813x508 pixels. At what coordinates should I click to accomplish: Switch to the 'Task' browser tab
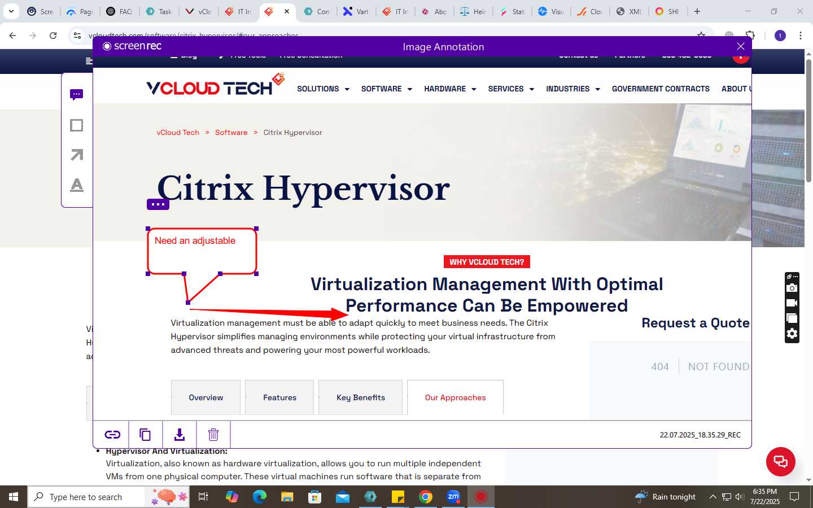(x=159, y=11)
